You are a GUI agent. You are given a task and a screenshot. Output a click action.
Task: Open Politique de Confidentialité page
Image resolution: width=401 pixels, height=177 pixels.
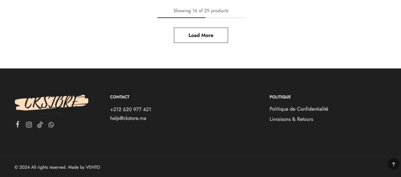[x=299, y=109]
